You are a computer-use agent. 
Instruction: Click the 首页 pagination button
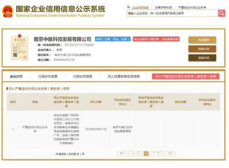point(122,153)
